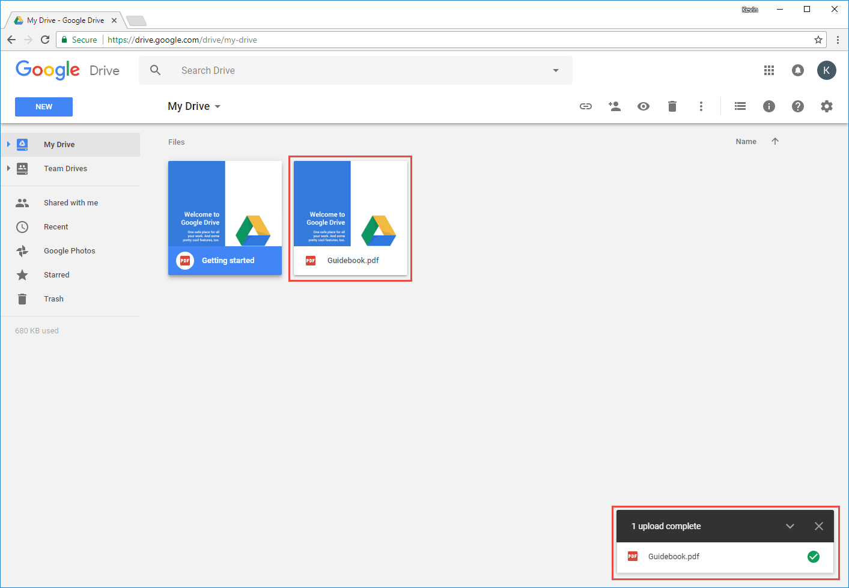The height and width of the screenshot is (588, 849).
Task: Open the details pane info icon
Action: 768,106
